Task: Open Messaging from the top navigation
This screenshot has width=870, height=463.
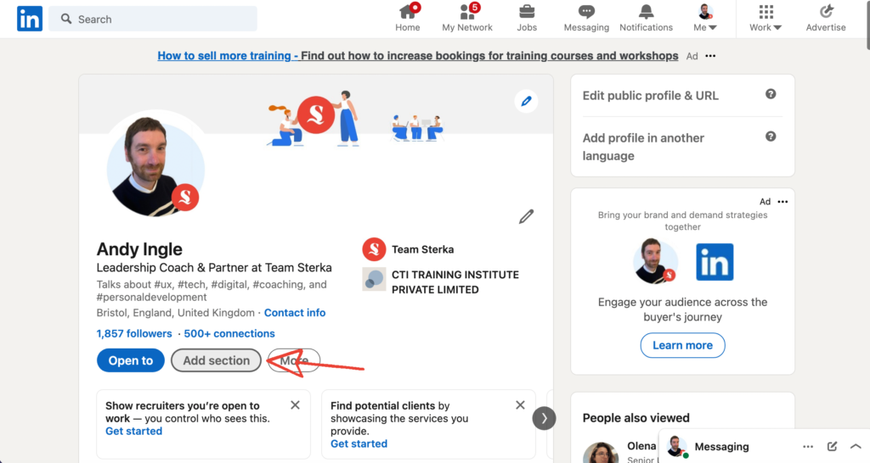Action: click(586, 19)
